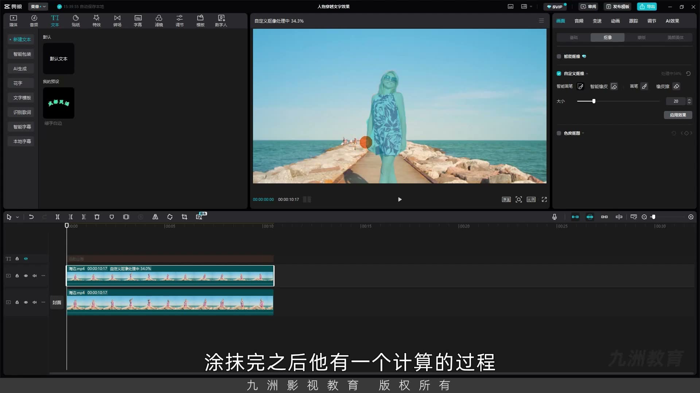700x393 pixels.
Task: Click the undo arrow in timeline toolbar
Action: 31,217
